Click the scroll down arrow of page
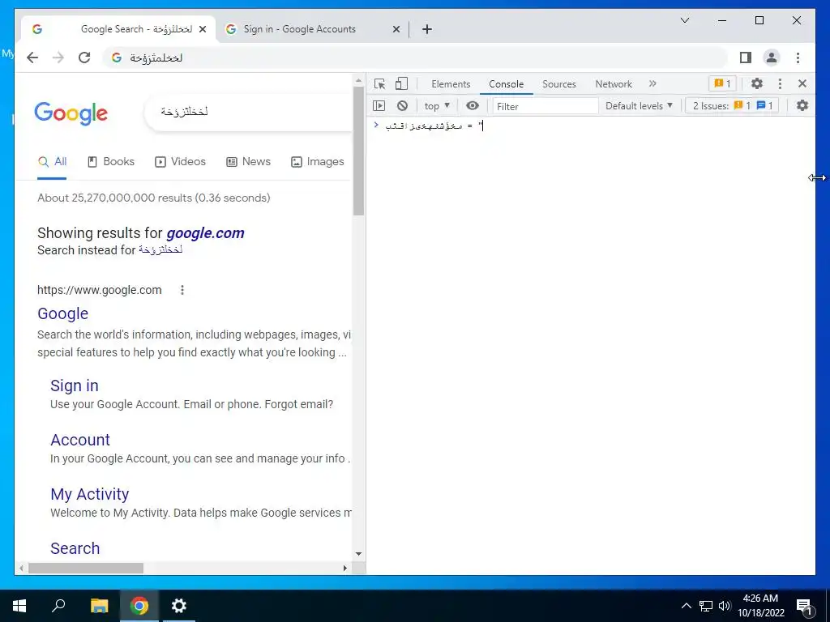Image resolution: width=830 pixels, height=622 pixels. tap(358, 554)
